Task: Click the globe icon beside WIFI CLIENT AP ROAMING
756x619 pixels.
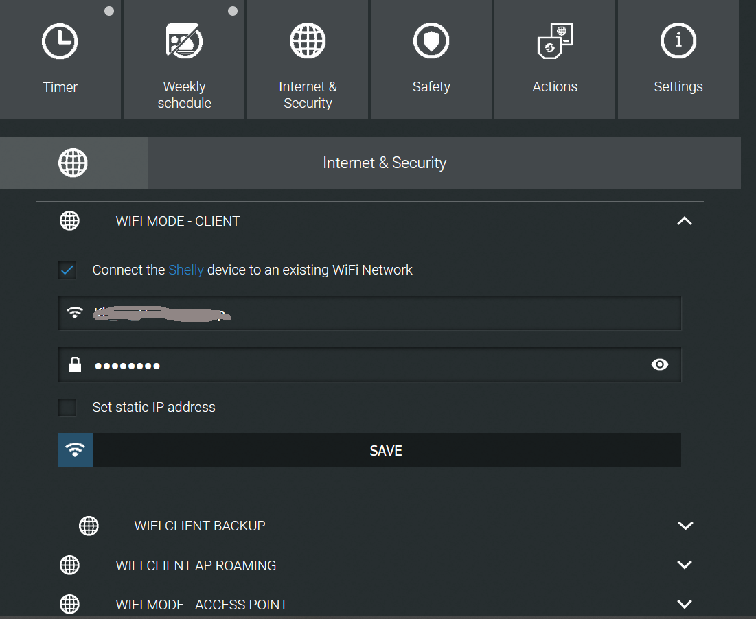Action: point(69,565)
